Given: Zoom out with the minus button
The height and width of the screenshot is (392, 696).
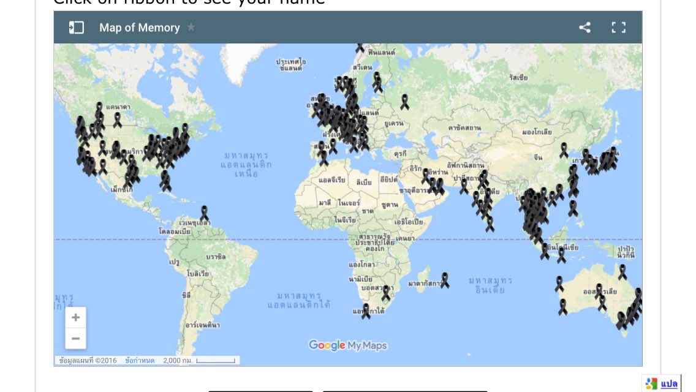Looking at the screenshot, I should pos(75,338).
